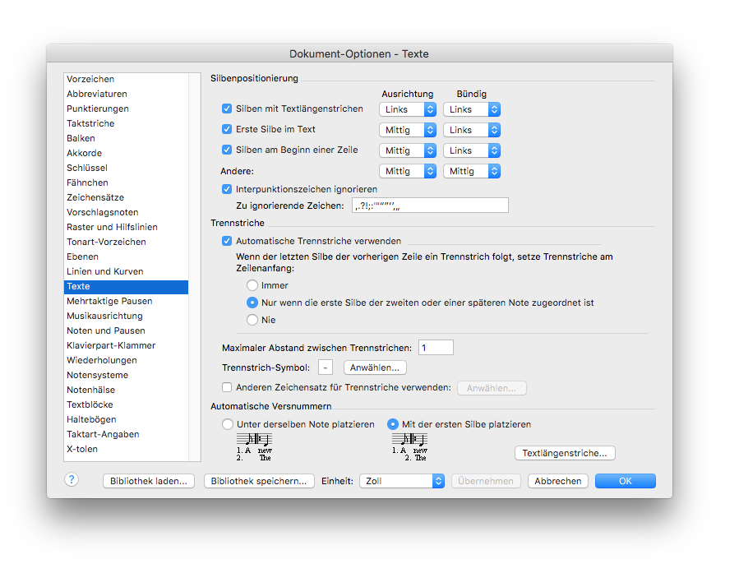Select 'Akkorde' in the category list

coord(126,153)
